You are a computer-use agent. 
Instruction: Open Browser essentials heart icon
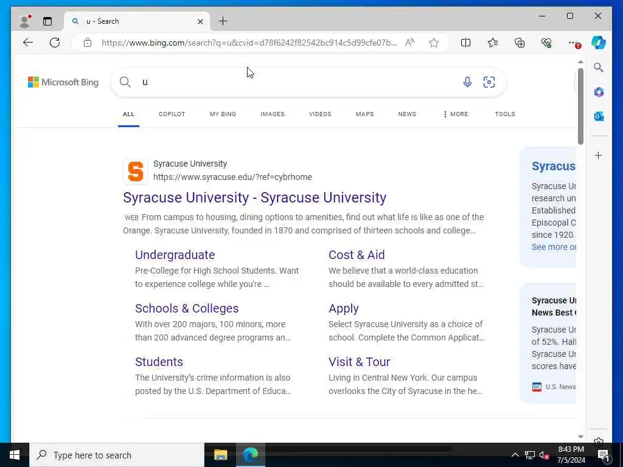tap(546, 43)
